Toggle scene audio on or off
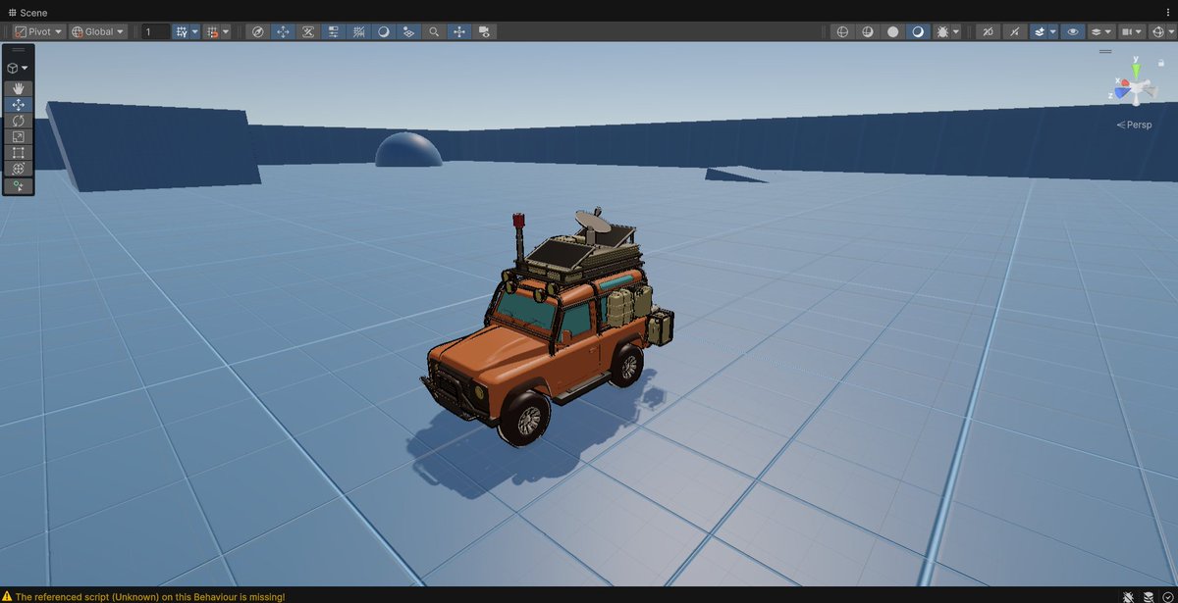This screenshot has width=1178, height=603. click(1015, 31)
